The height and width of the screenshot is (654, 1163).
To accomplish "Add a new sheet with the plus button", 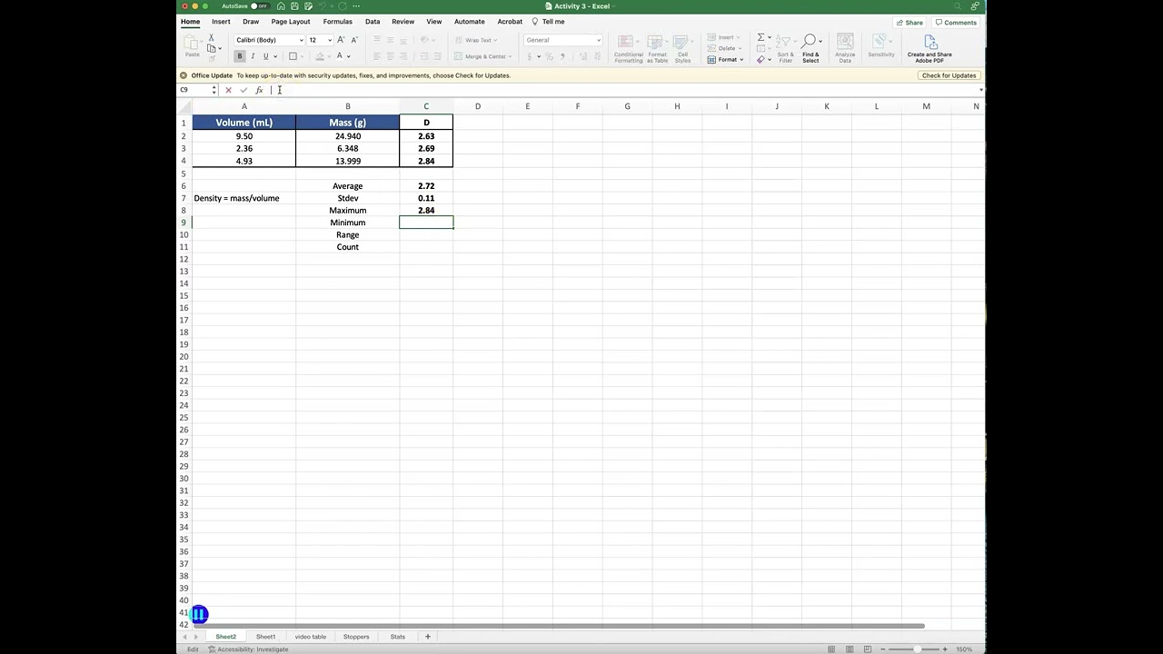I will coord(427,637).
